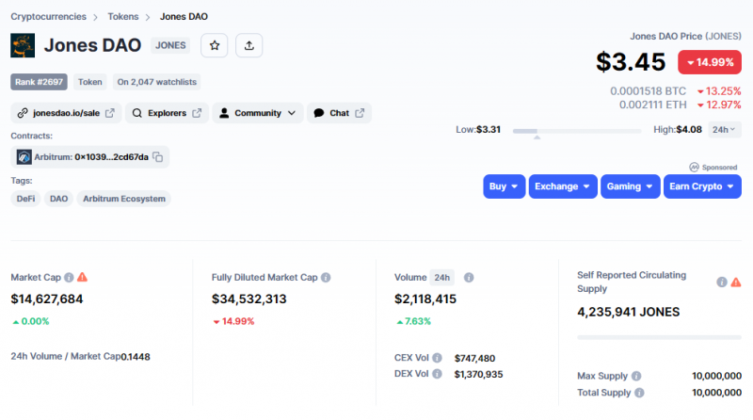Click the Explorers button
This screenshot has height=420, width=753.
(167, 113)
